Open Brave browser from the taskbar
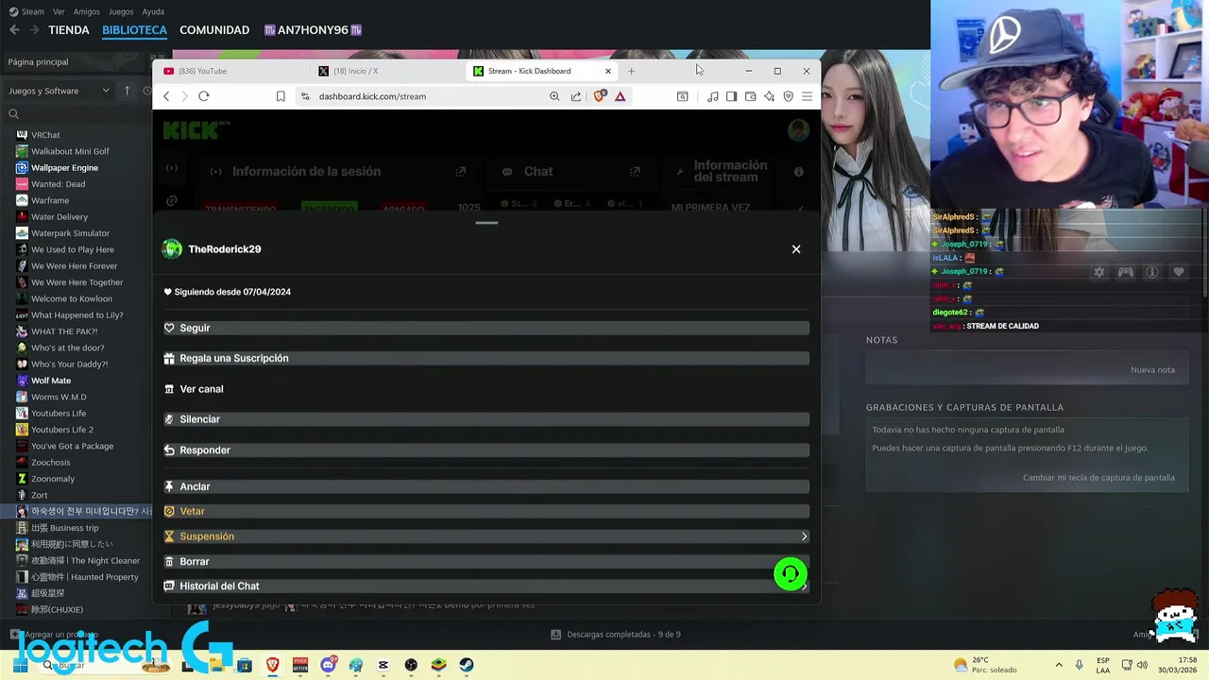The width and height of the screenshot is (1209, 680). pyautogui.click(x=273, y=665)
